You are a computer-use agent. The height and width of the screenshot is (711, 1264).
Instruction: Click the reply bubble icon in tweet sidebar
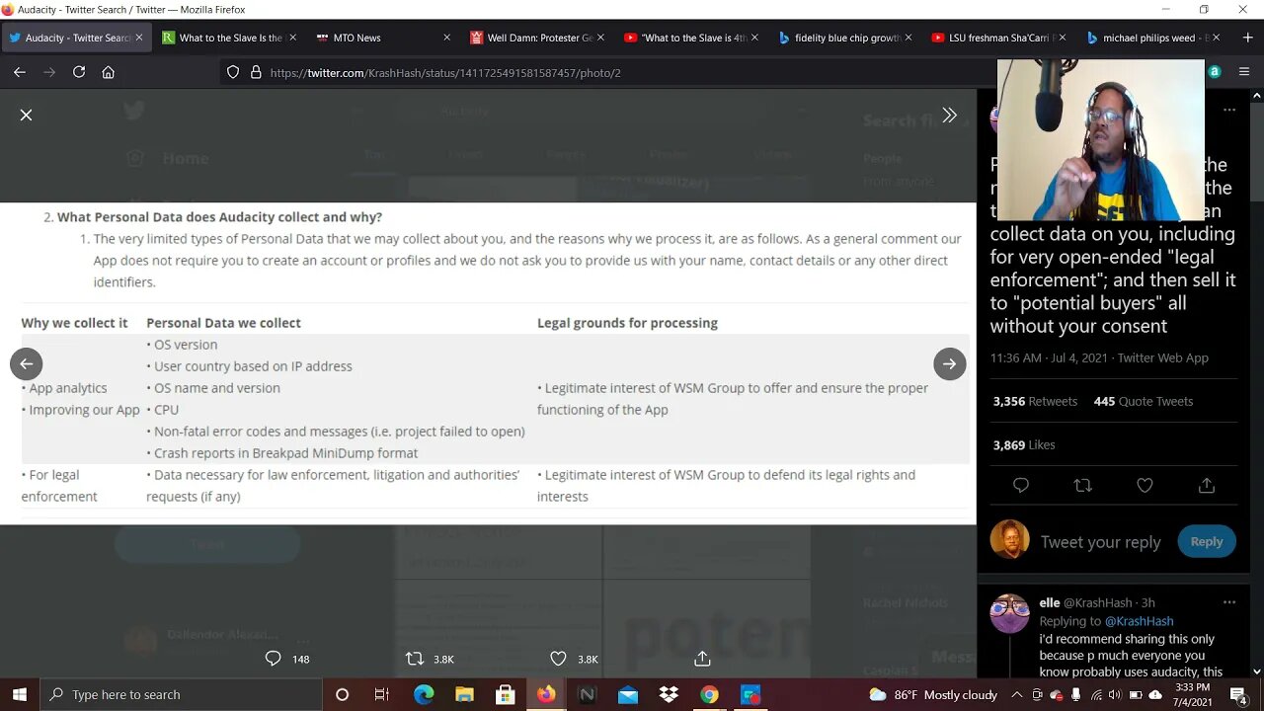[x=1021, y=485]
